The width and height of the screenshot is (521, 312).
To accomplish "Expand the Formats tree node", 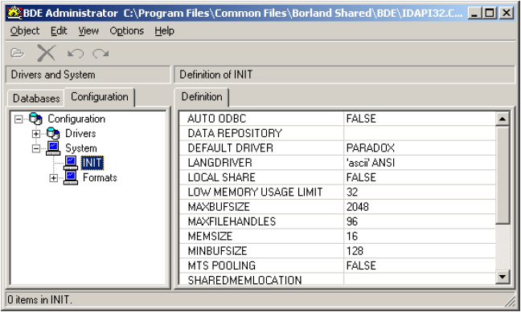I will pos(54,178).
